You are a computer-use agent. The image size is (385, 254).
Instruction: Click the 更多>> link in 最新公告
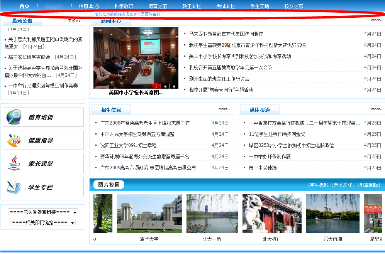click(x=74, y=21)
